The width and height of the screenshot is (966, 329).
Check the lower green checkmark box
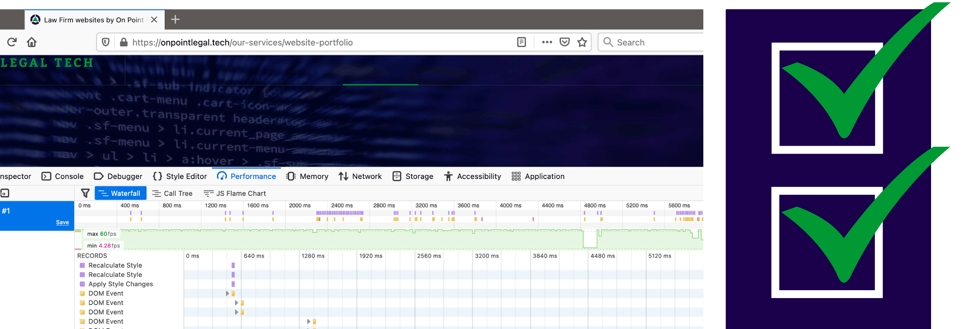(x=827, y=242)
